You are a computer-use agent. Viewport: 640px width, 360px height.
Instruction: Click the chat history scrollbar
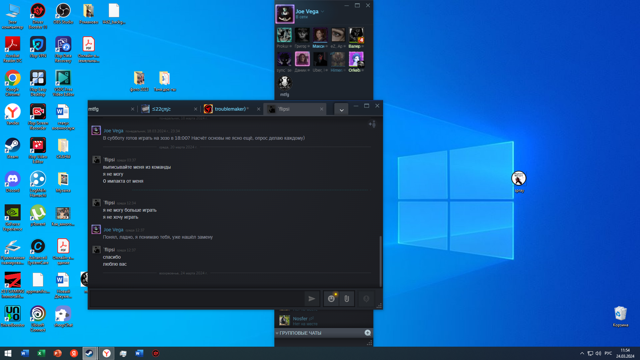(x=381, y=261)
